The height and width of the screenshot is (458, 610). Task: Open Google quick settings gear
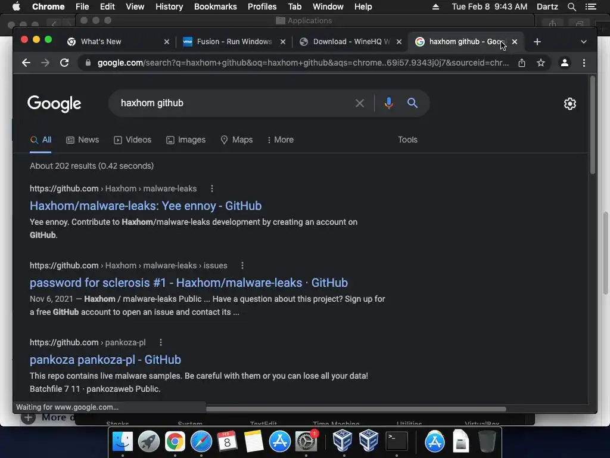[x=570, y=104]
